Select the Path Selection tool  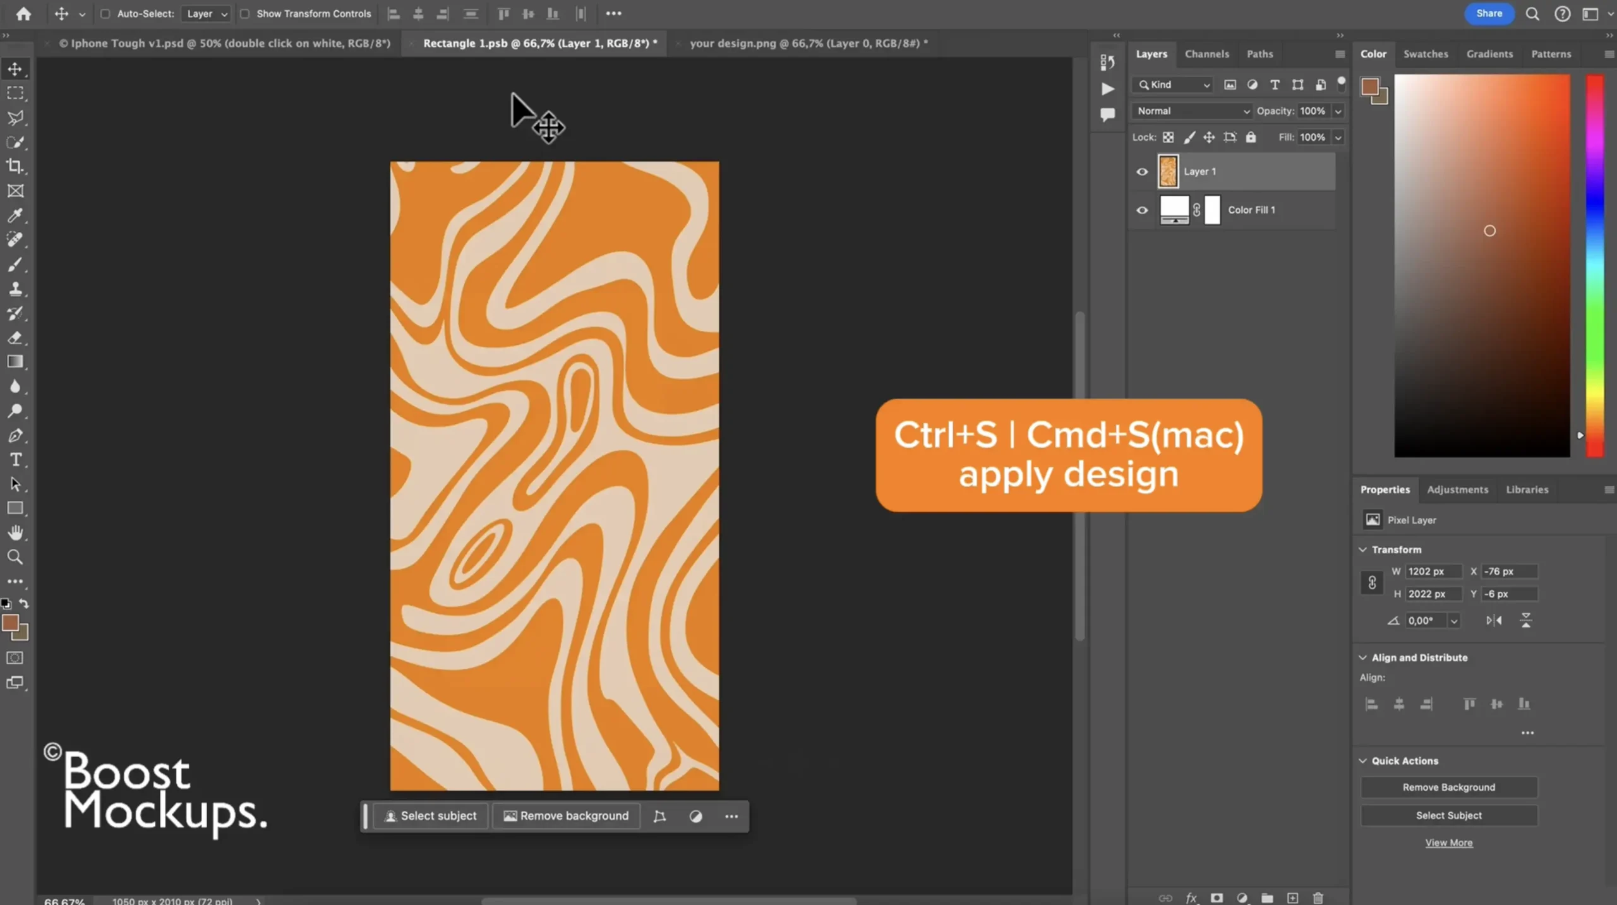[x=15, y=484]
